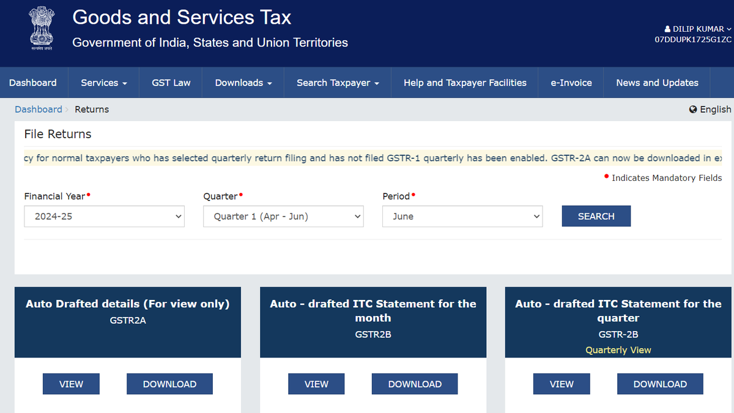Open the Quarter dropdown showing Quarter 1
The width and height of the screenshot is (734, 413).
283,216
